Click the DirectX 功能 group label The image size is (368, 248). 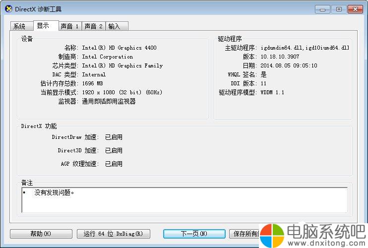tap(39, 126)
